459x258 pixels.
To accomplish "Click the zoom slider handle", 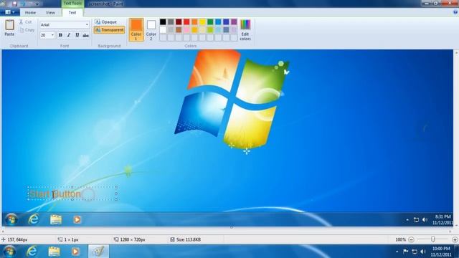I will 433,239.
